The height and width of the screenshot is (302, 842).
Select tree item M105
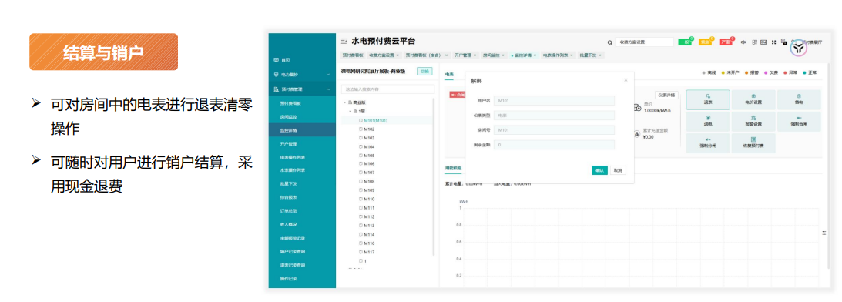(x=369, y=156)
